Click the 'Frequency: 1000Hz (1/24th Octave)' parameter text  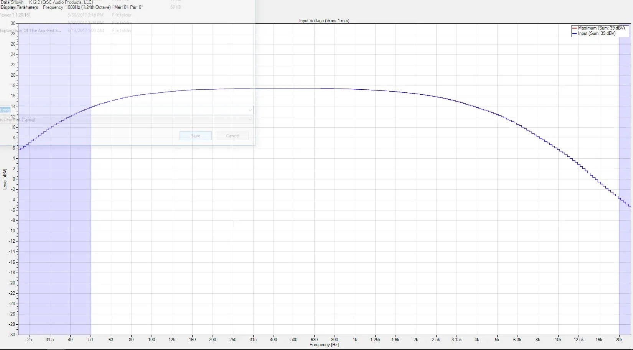(x=77, y=7)
